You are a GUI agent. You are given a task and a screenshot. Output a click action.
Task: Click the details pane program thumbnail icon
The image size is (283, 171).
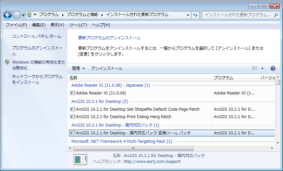point(80,159)
